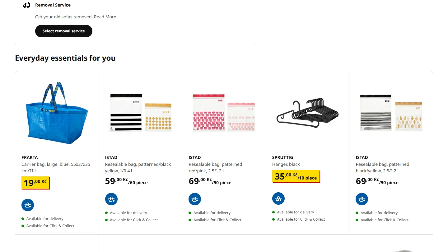The image size is (448, 252).
Task: Add SPRUTTIG hanger to shopping cart
Action: click(278, 198)
